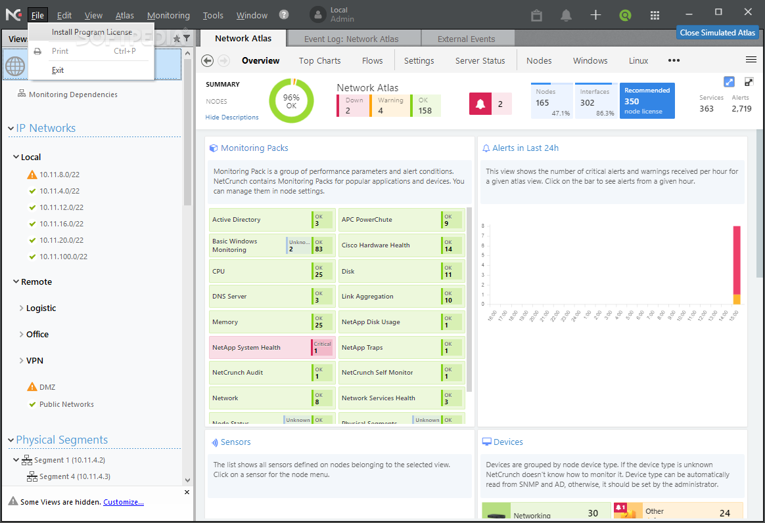Click the plus add icon in the title bar
Image resolution: width=765 pixels, height=523 pixels.
595,15
